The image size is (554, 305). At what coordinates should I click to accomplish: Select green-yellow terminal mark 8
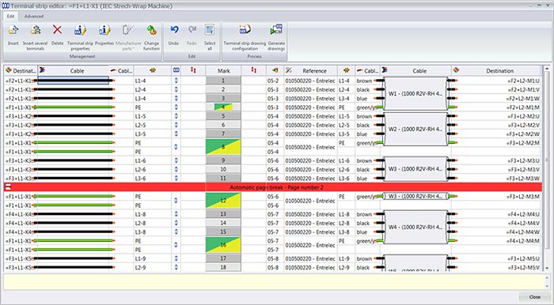pos(223,147)
